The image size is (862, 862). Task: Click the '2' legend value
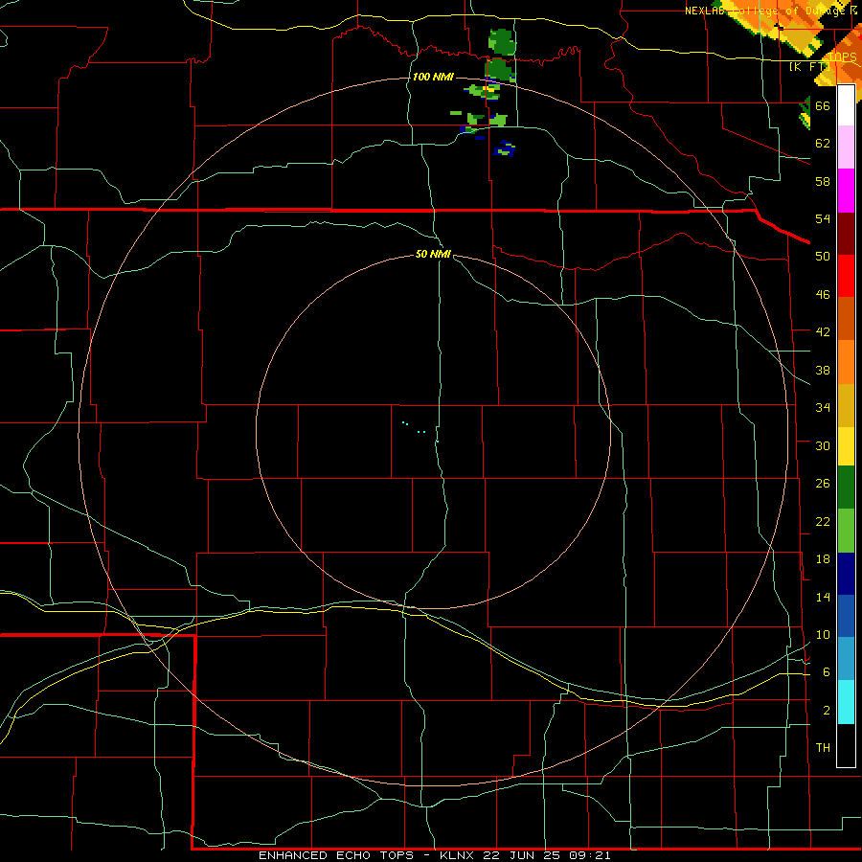coord(827,711)
